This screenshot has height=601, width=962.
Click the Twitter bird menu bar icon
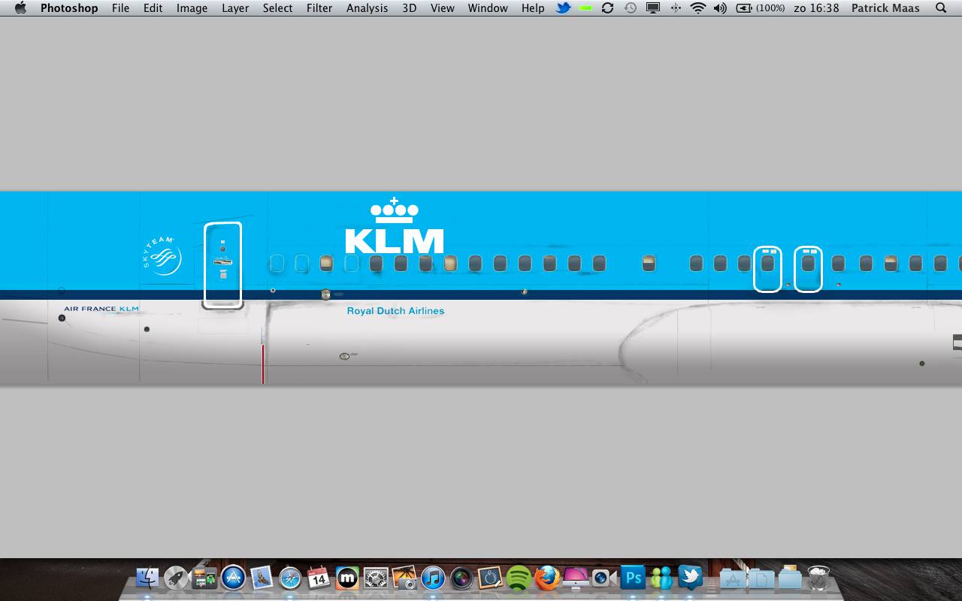pyautogui.click(x=563, y=8)
